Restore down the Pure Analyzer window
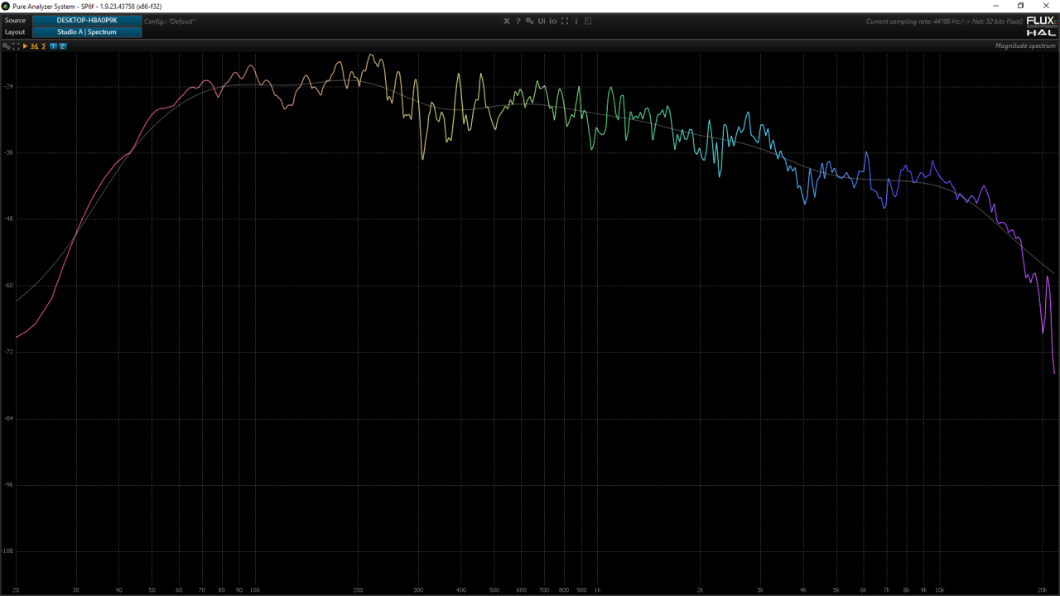 point(1020,6)
